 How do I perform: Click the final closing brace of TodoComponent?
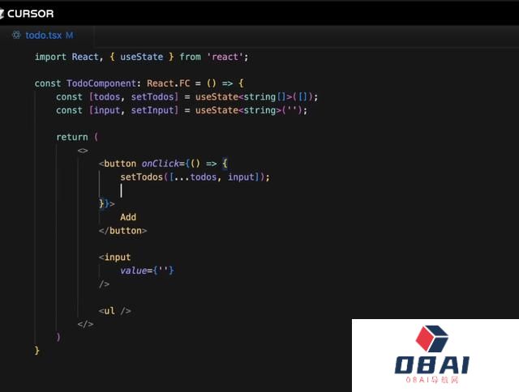36,351
